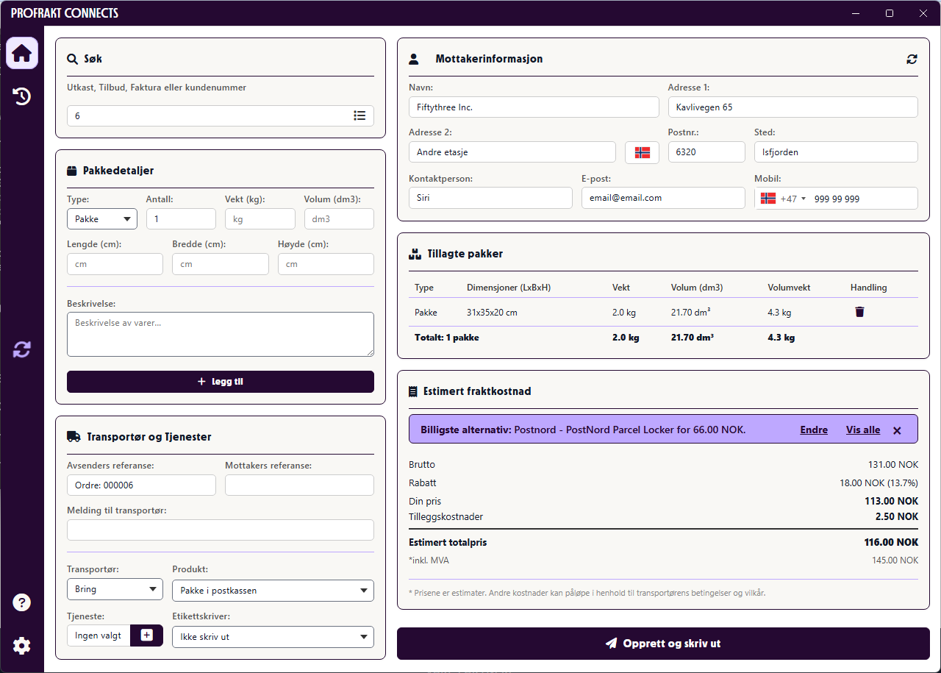Click the Norwegian flag beside Adresse 2
Viewport: 941px width, 673px height.
[641, 152]
